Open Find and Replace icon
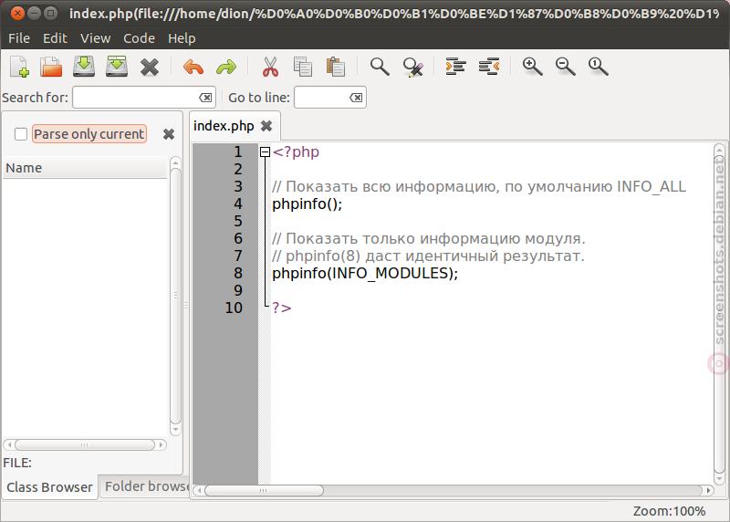Viewport: 730px width, 522px height. [413, 67]
